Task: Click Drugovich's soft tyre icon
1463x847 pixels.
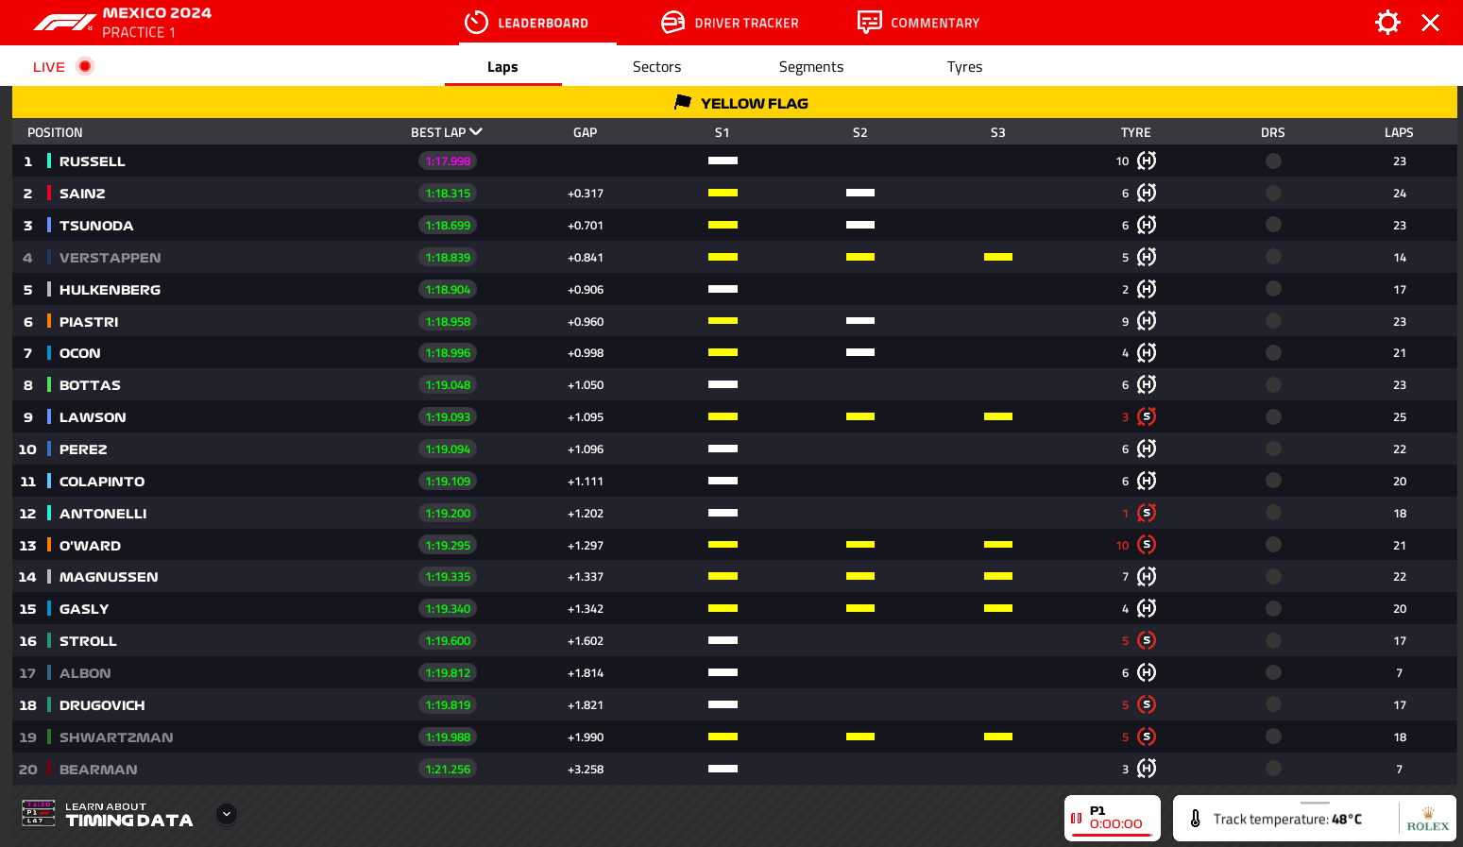Action: (1147, 704)
